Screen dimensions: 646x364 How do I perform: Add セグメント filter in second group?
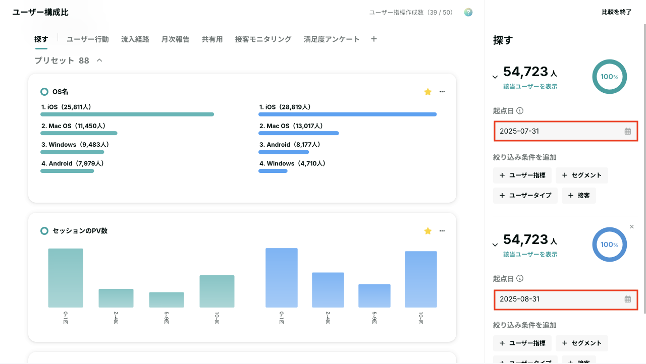(x=582, y=343)
